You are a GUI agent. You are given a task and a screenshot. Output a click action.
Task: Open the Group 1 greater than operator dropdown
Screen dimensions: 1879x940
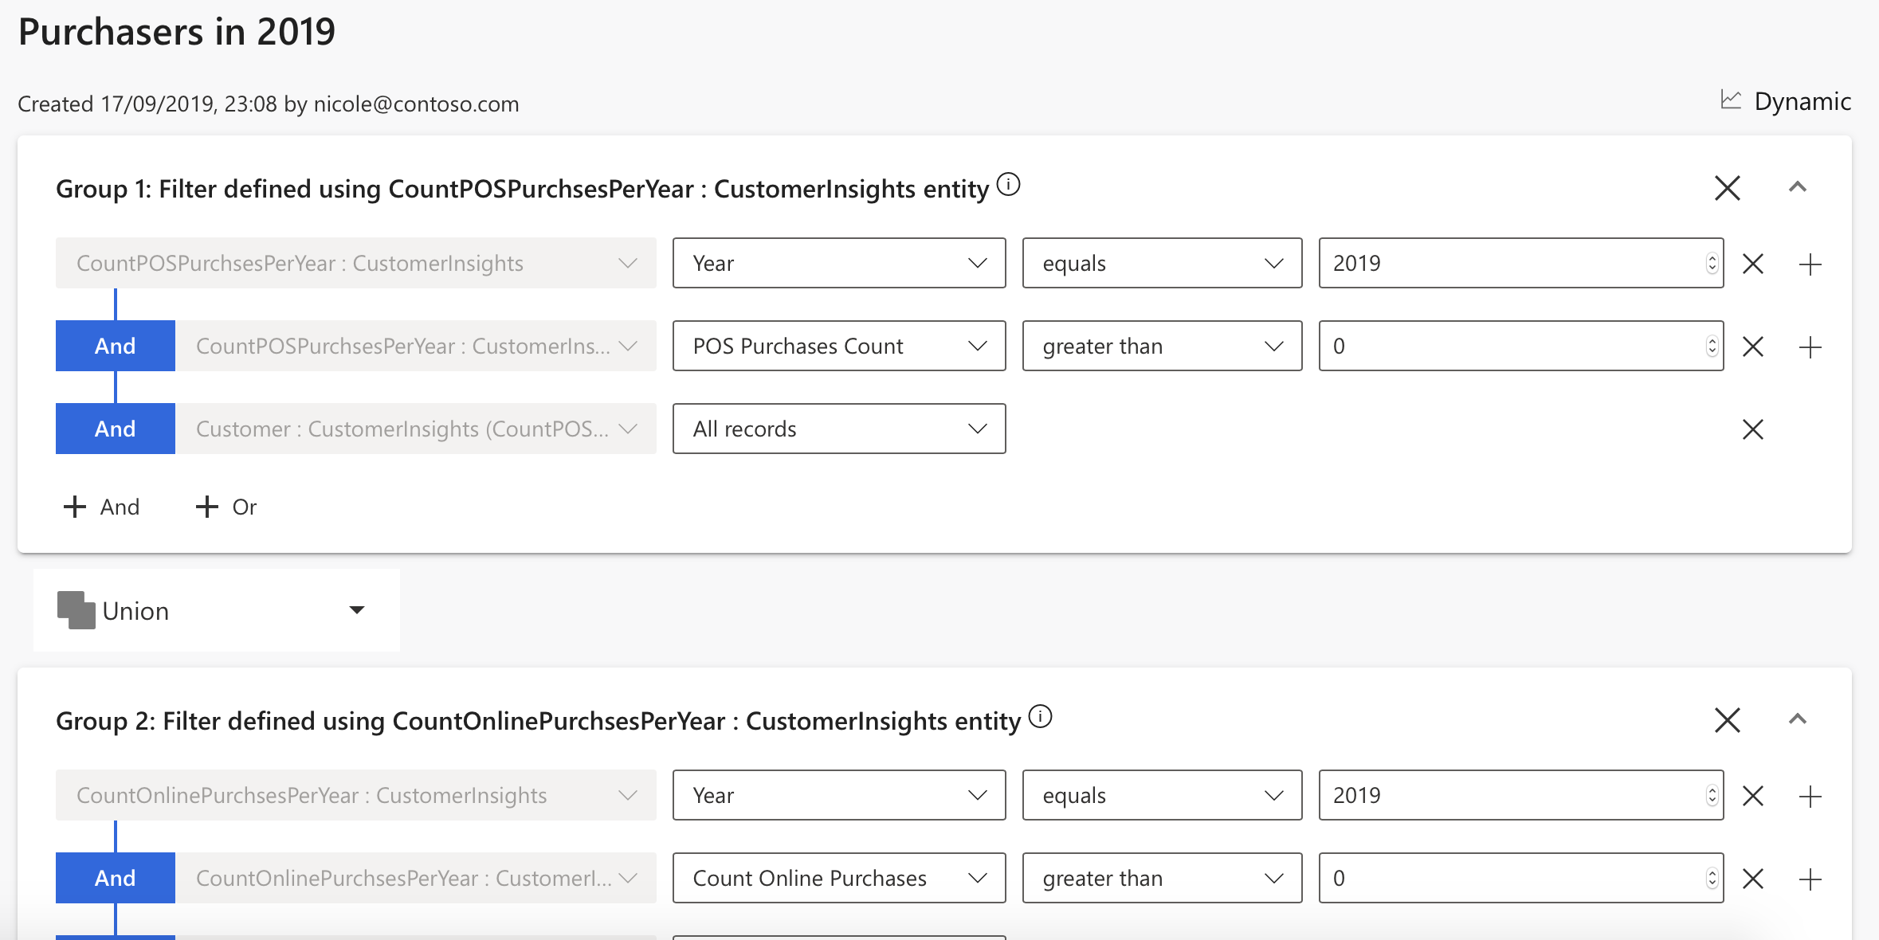click(x=1161, y=347)
